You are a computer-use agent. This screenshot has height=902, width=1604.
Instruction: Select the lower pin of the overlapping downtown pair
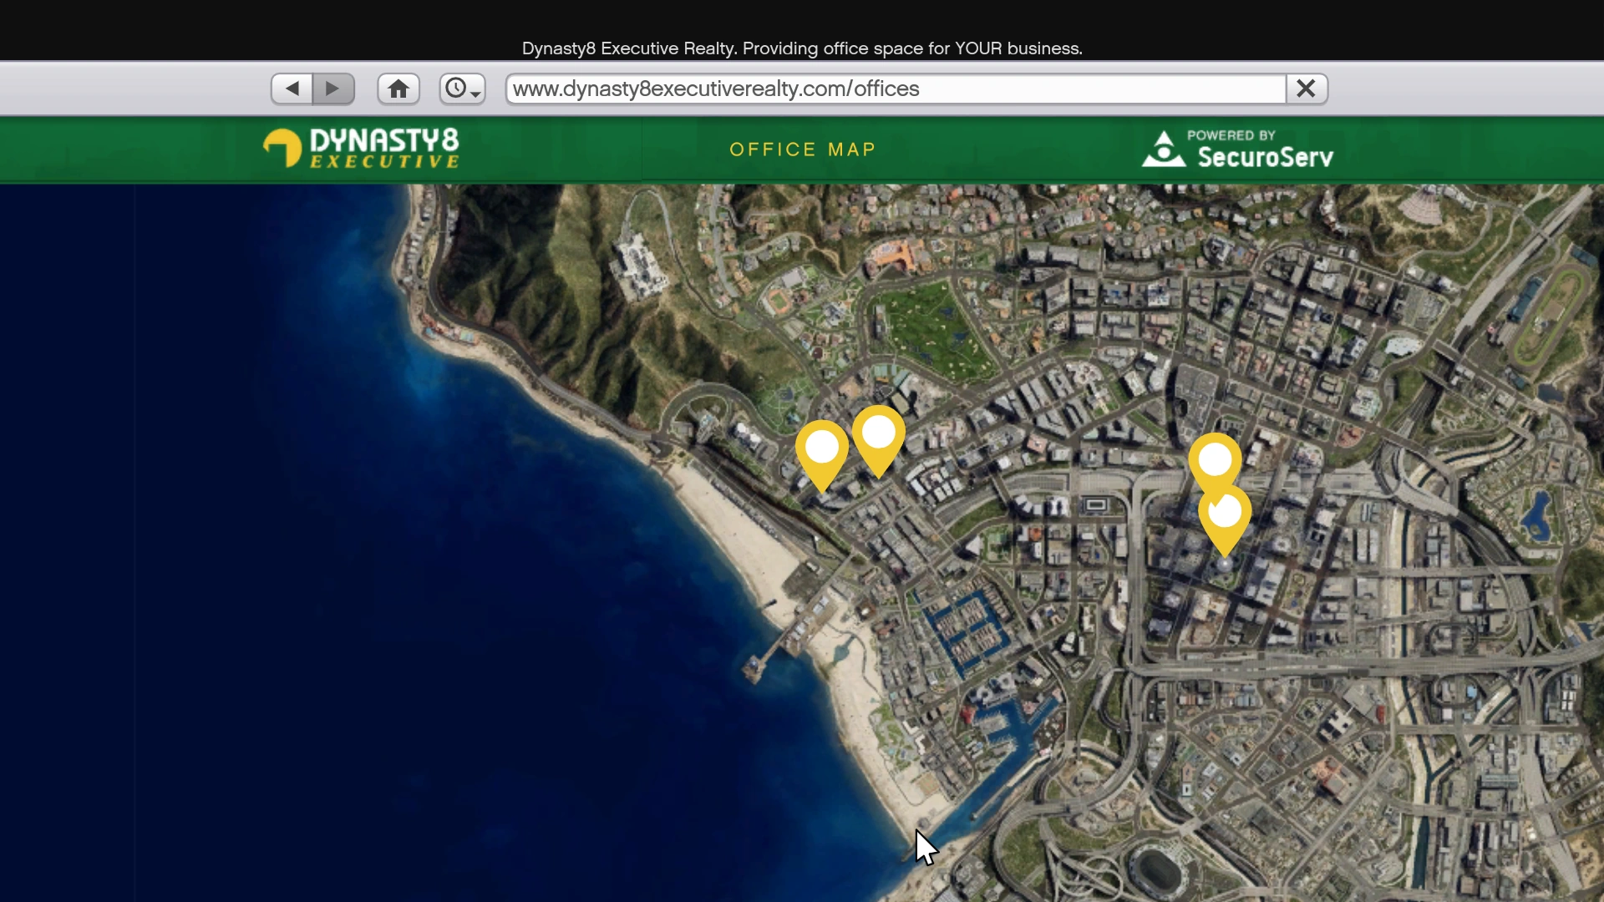[1225, 516]
